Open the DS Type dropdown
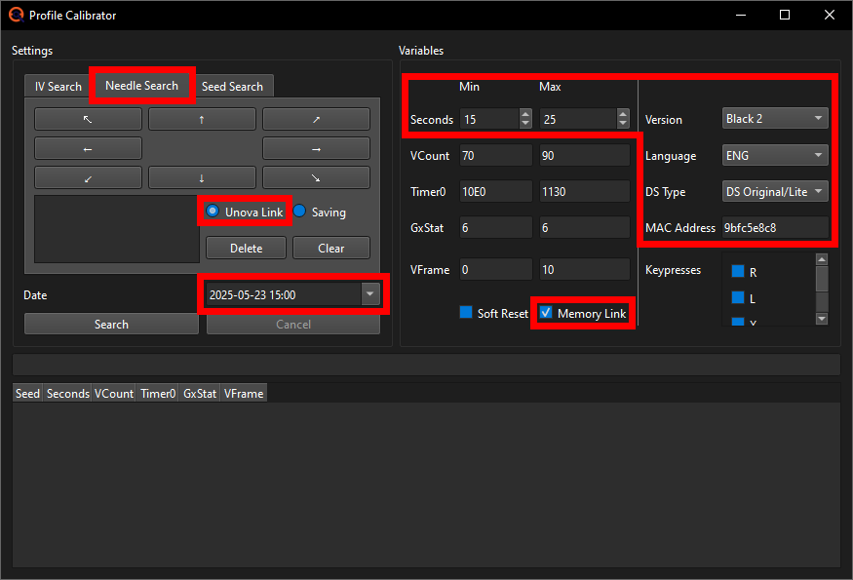 click(x=775, y=191)
